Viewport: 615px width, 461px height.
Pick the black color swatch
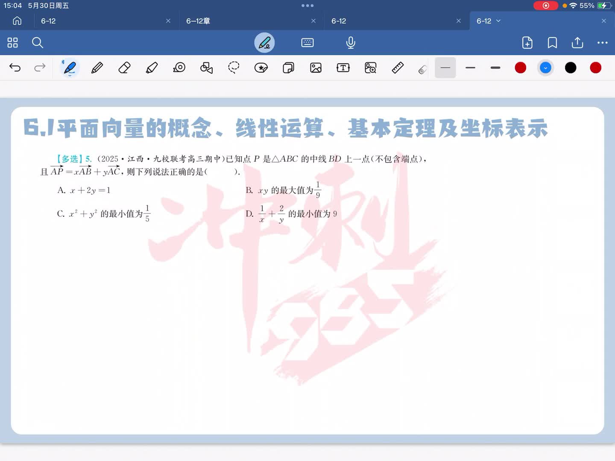coord(571,68)
